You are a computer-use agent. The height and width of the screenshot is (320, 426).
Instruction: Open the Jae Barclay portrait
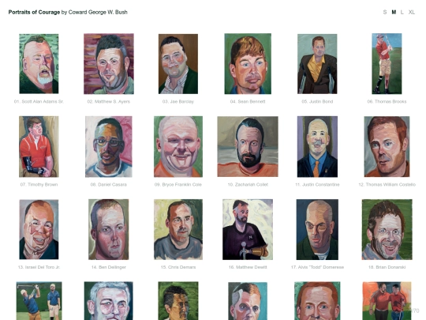[178, 64]
